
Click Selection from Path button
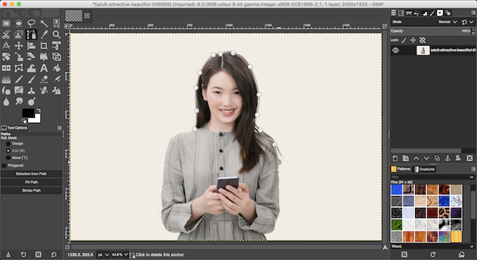pos(31,174)
